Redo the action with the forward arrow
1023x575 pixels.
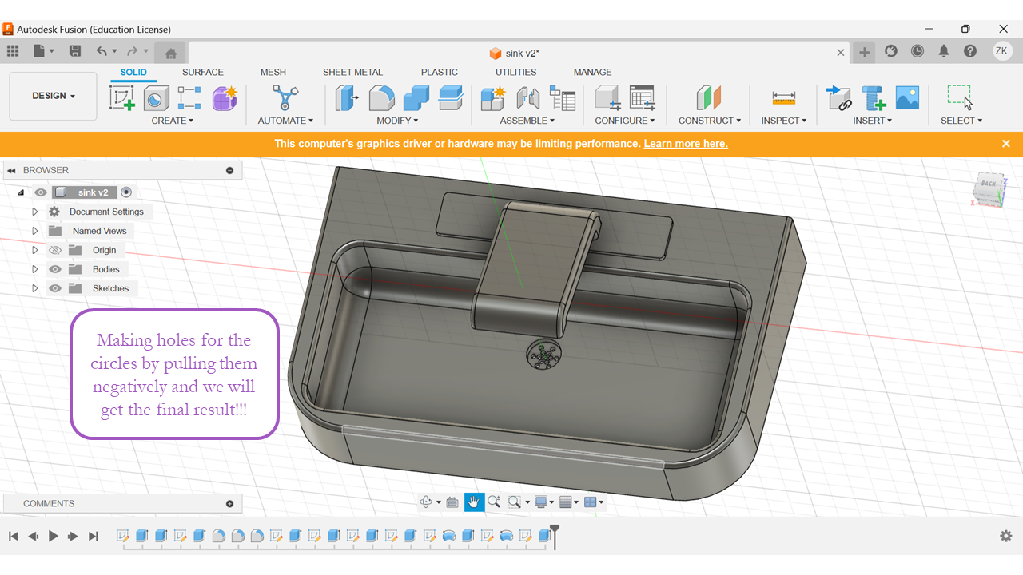133,51
